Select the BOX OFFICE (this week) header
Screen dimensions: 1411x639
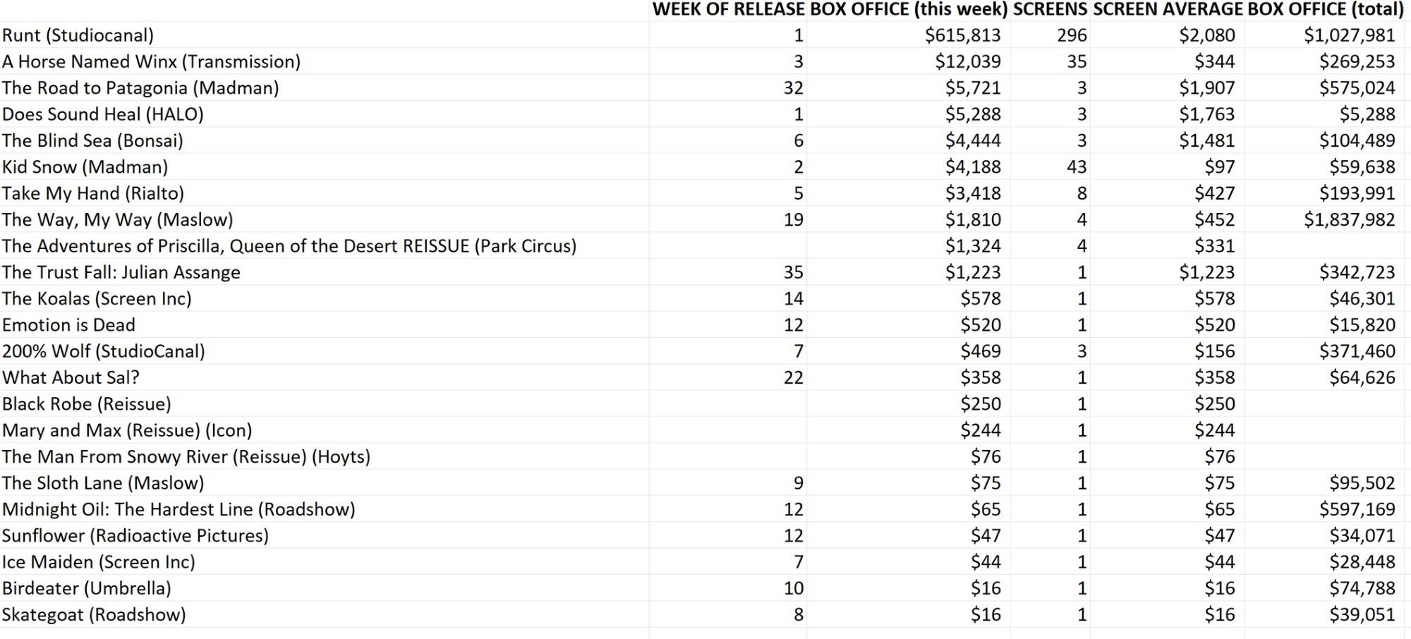[x=909, y=9]
